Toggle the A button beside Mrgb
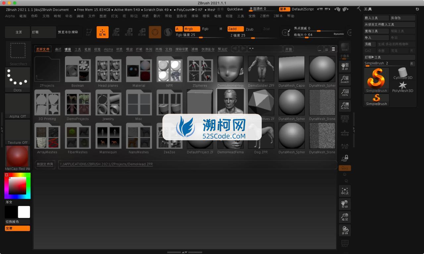 [x=179, y=29]
